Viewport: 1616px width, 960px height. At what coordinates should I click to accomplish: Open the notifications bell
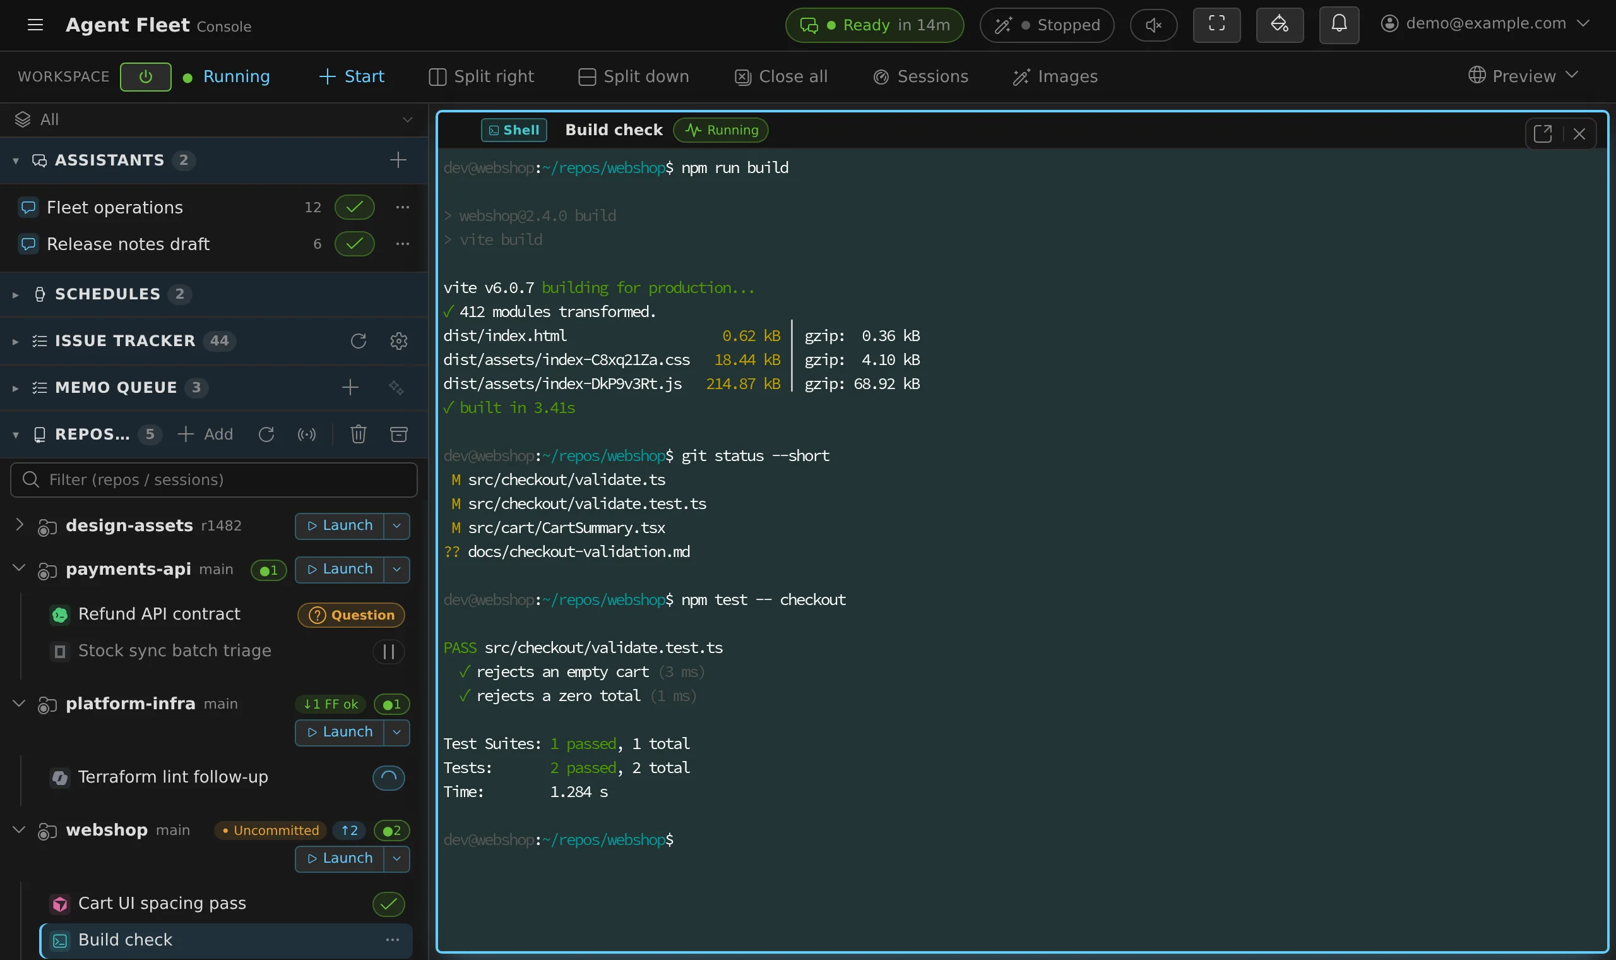click(x=1339, y=25)
